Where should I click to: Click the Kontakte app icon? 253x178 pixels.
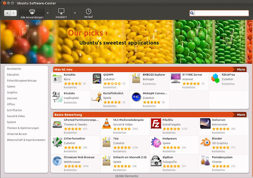(57, 79)
